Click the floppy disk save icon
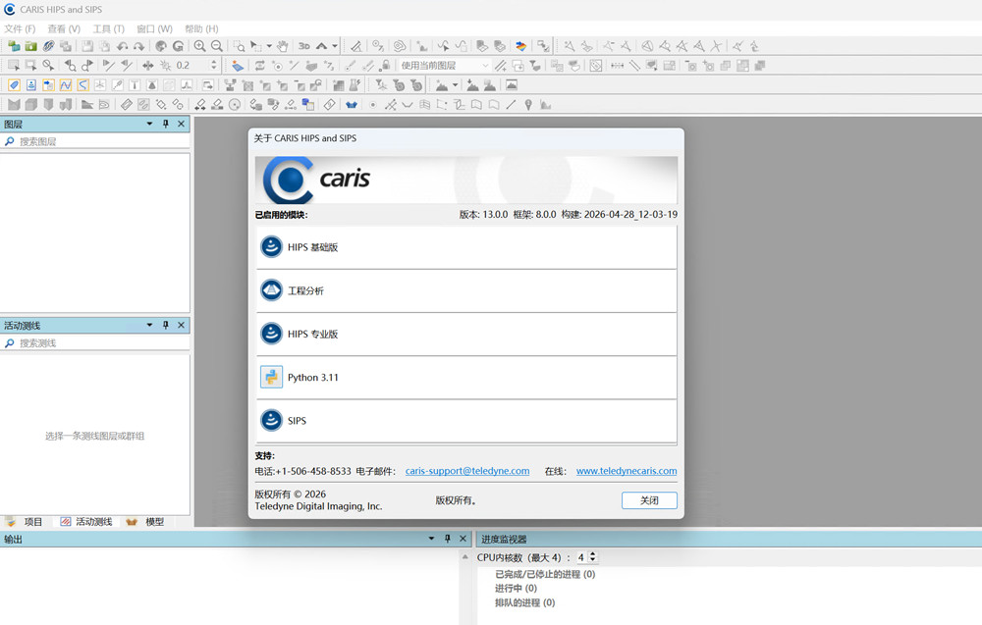This screenshot has width=982, height=625. pyautogui.click(x=87, y=46)
